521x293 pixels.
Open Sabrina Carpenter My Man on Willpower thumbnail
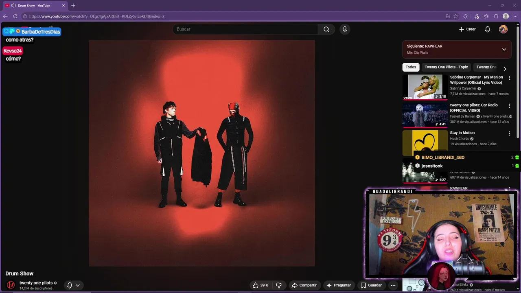pyautogui.click(x=425, y=87)
